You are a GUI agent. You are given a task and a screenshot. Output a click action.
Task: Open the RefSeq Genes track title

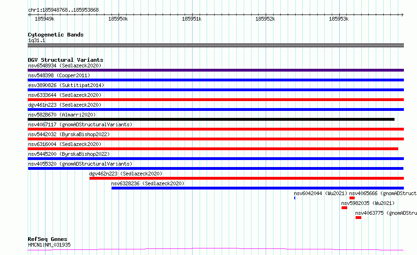click(x=47, y=239)
